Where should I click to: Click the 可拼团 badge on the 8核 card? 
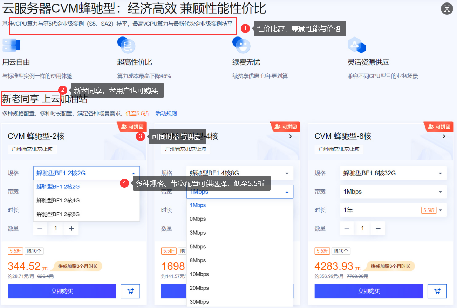[x=439, y=127]
